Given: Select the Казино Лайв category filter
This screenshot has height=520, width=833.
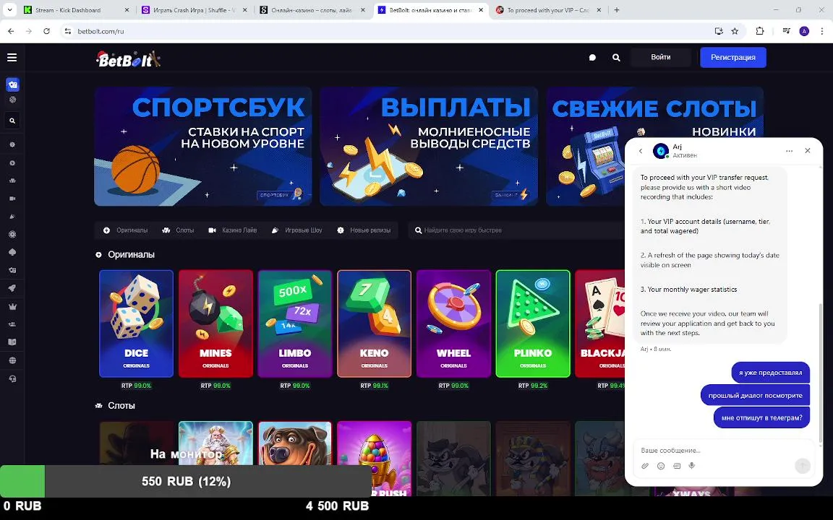Looking at the screenshot, I should tap(233, 230).
